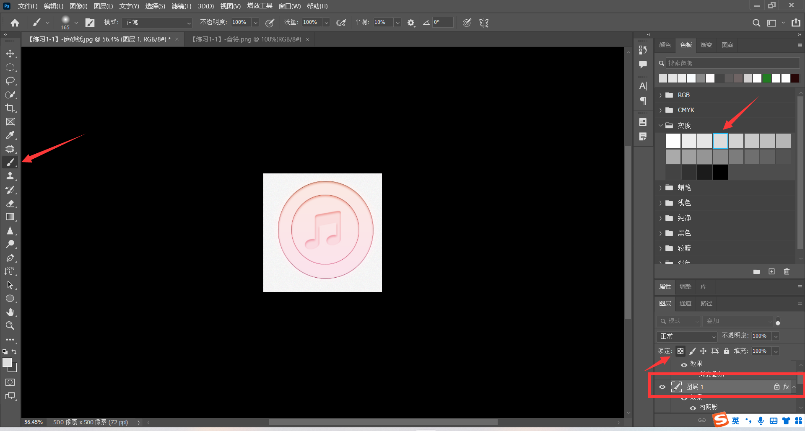Select the Vertical Type tool
The image size is (805, 431).
[10, 271]
